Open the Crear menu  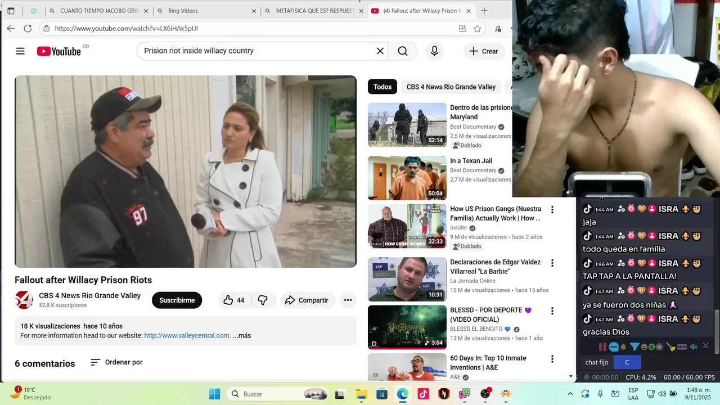[x=484, y=51]
